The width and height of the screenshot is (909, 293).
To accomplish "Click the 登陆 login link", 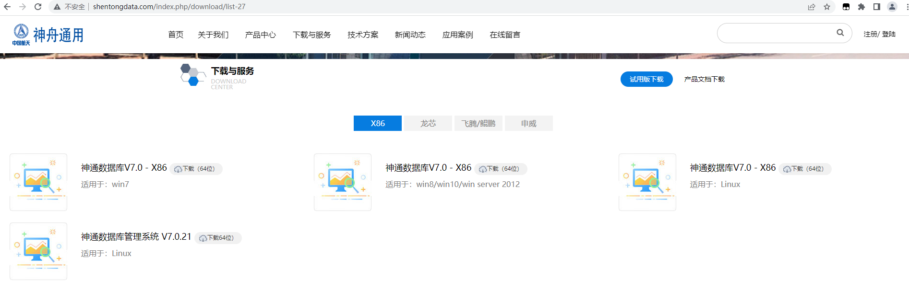I will [889, 34].
